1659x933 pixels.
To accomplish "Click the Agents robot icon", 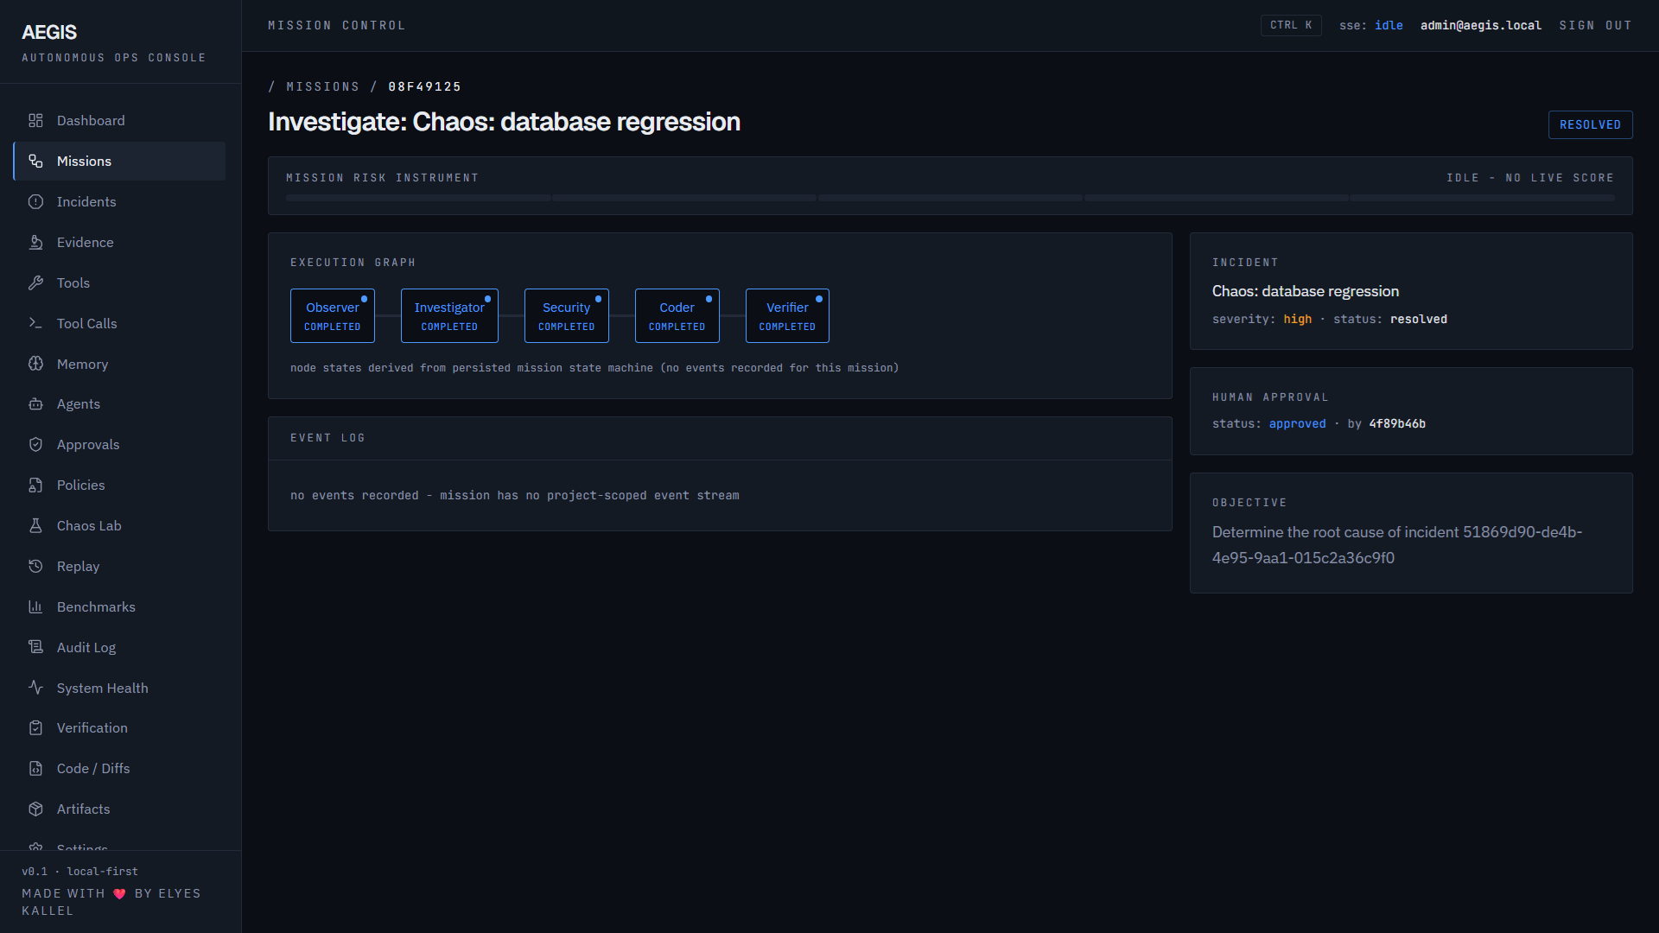I will tap(35, 404).
